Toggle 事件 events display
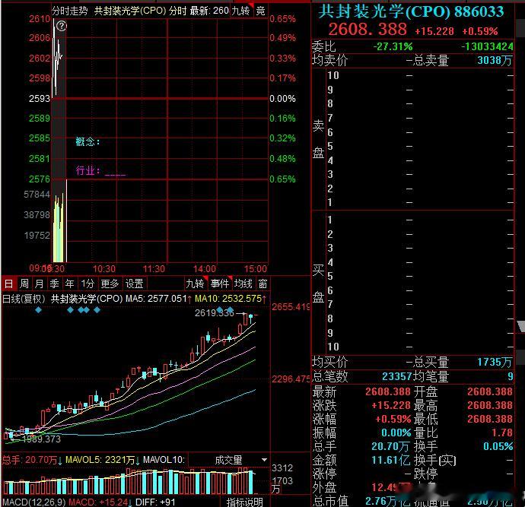The image size is (525, 507). (220, 284)
